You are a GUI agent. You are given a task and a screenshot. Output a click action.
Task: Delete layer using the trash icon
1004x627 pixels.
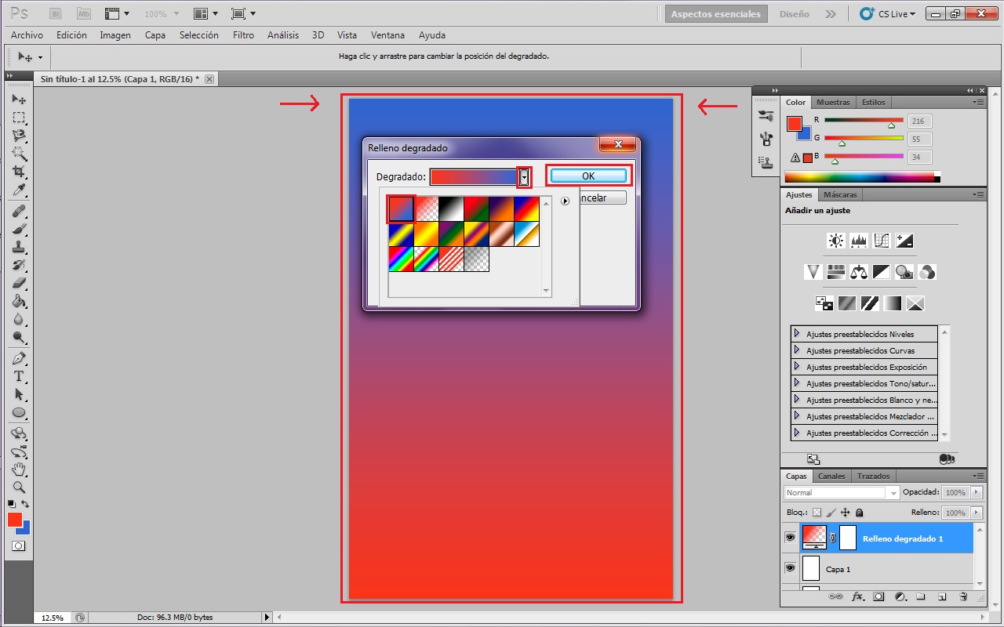pos(963,596)
